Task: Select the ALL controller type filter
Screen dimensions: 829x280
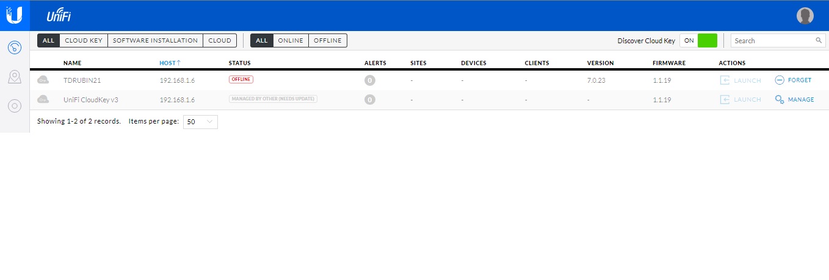Action: (x=48, y=41)
